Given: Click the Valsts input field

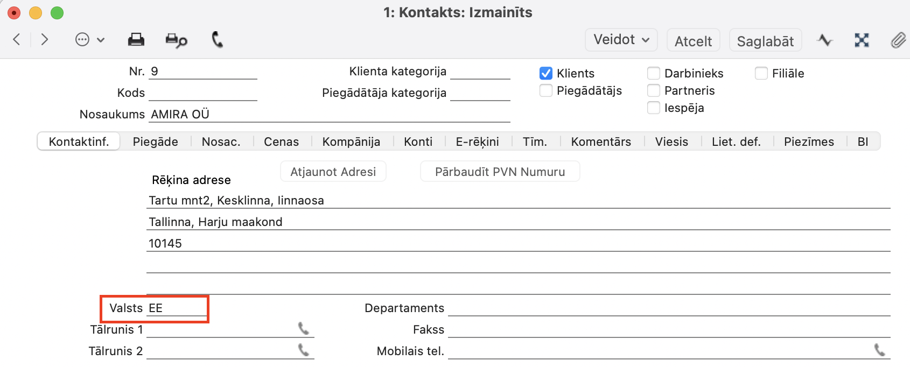Looking at the screenshot, I should (x=177, y=308).
